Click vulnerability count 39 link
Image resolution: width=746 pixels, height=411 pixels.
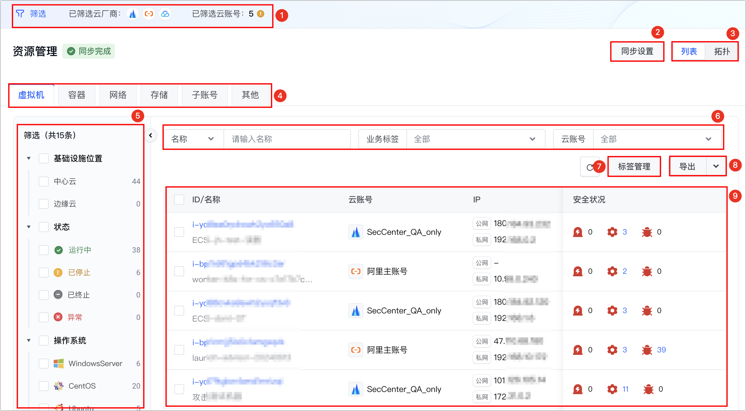pyautogui.click(x=661, y=350)
